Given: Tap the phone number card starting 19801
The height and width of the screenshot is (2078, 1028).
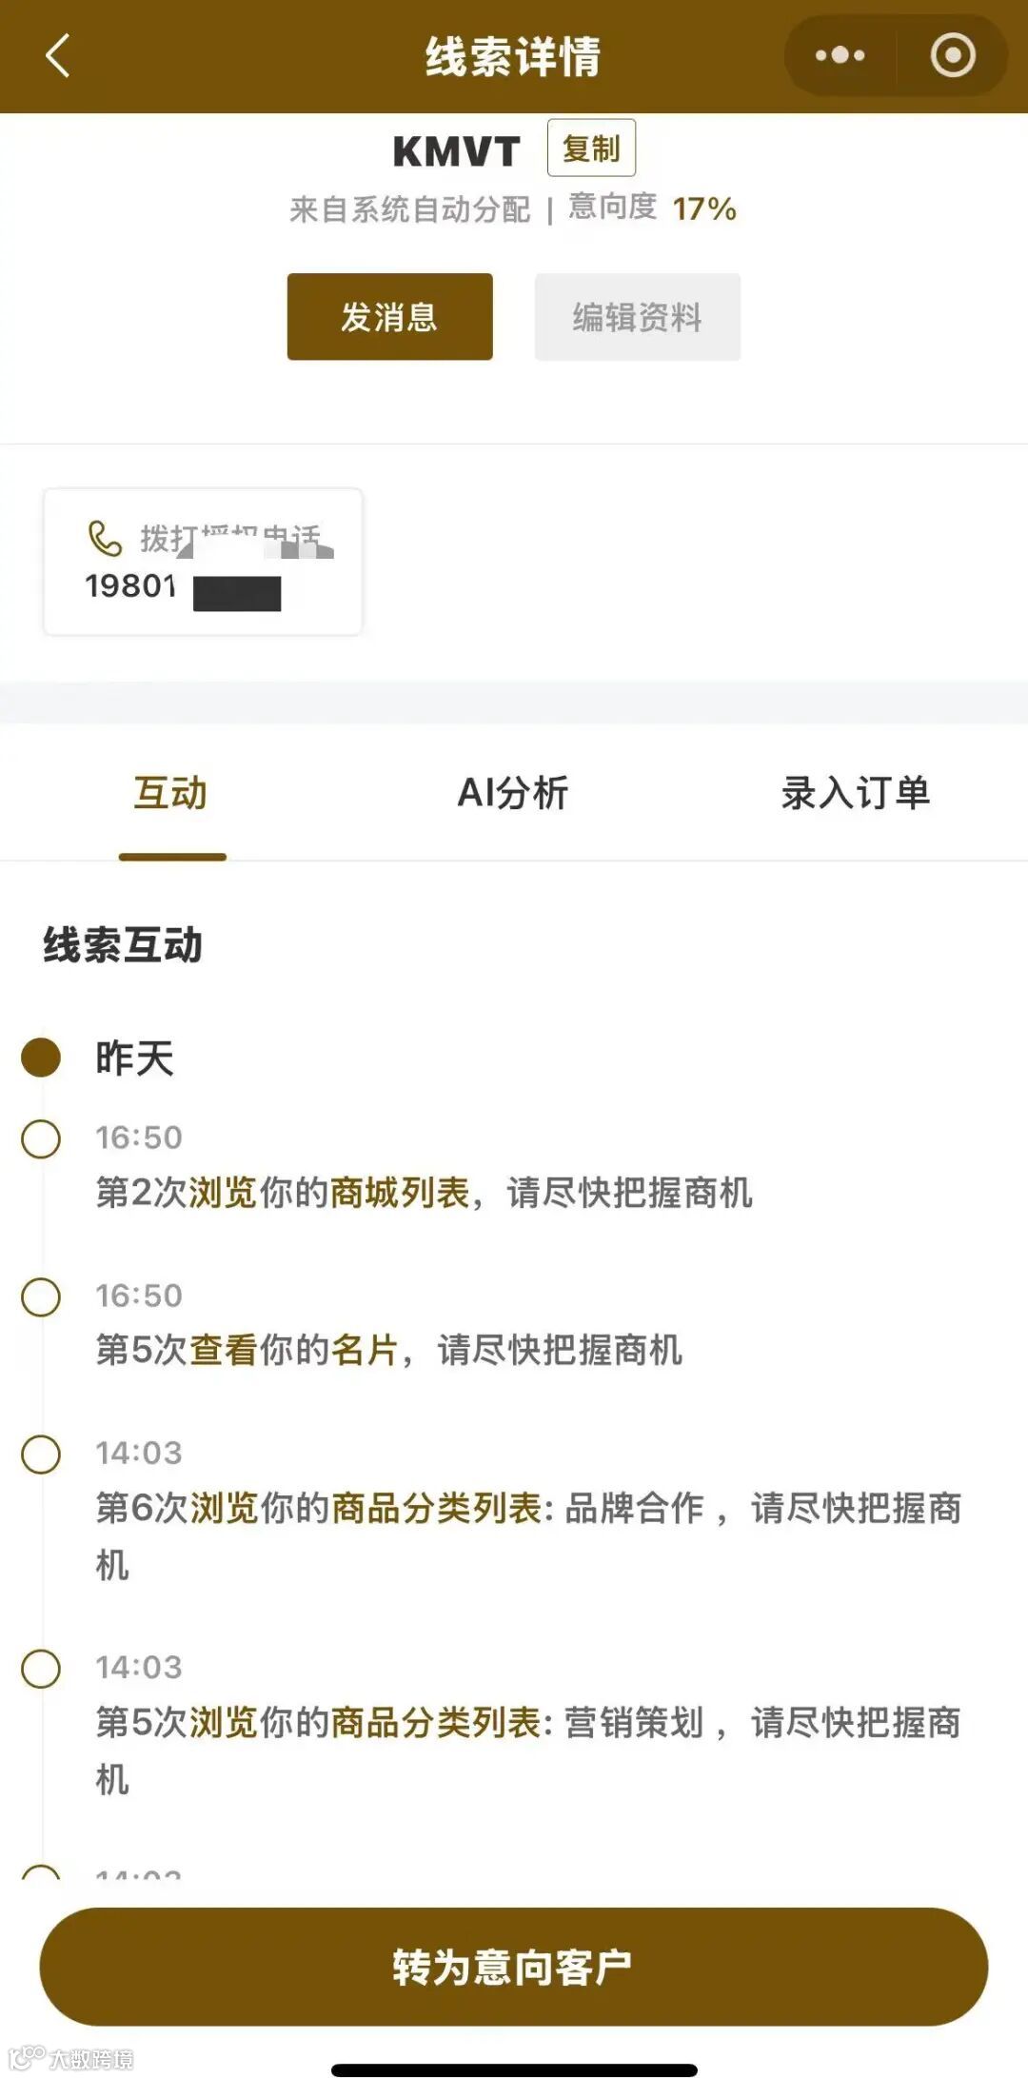Looking at the screenshot, I should [x=203, y=562].
